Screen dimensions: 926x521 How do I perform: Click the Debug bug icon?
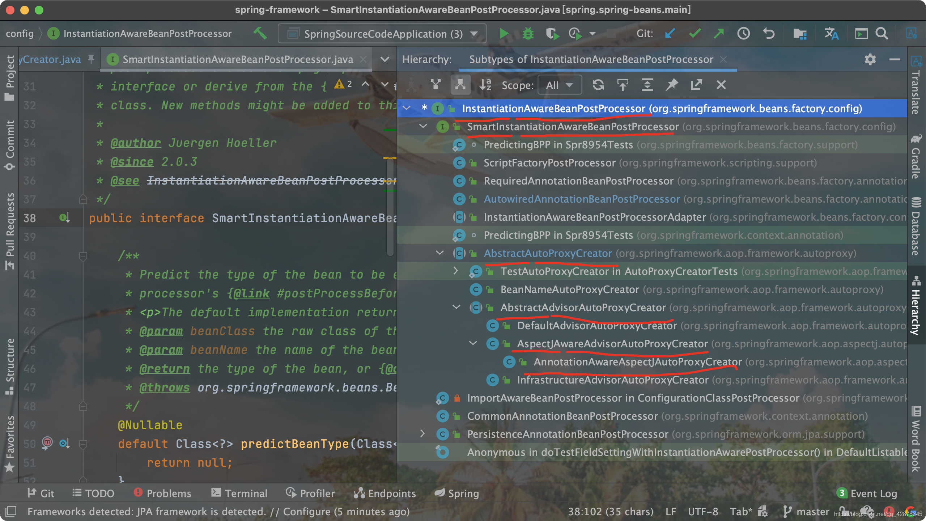pyautogui.click(x=528, y=34)
